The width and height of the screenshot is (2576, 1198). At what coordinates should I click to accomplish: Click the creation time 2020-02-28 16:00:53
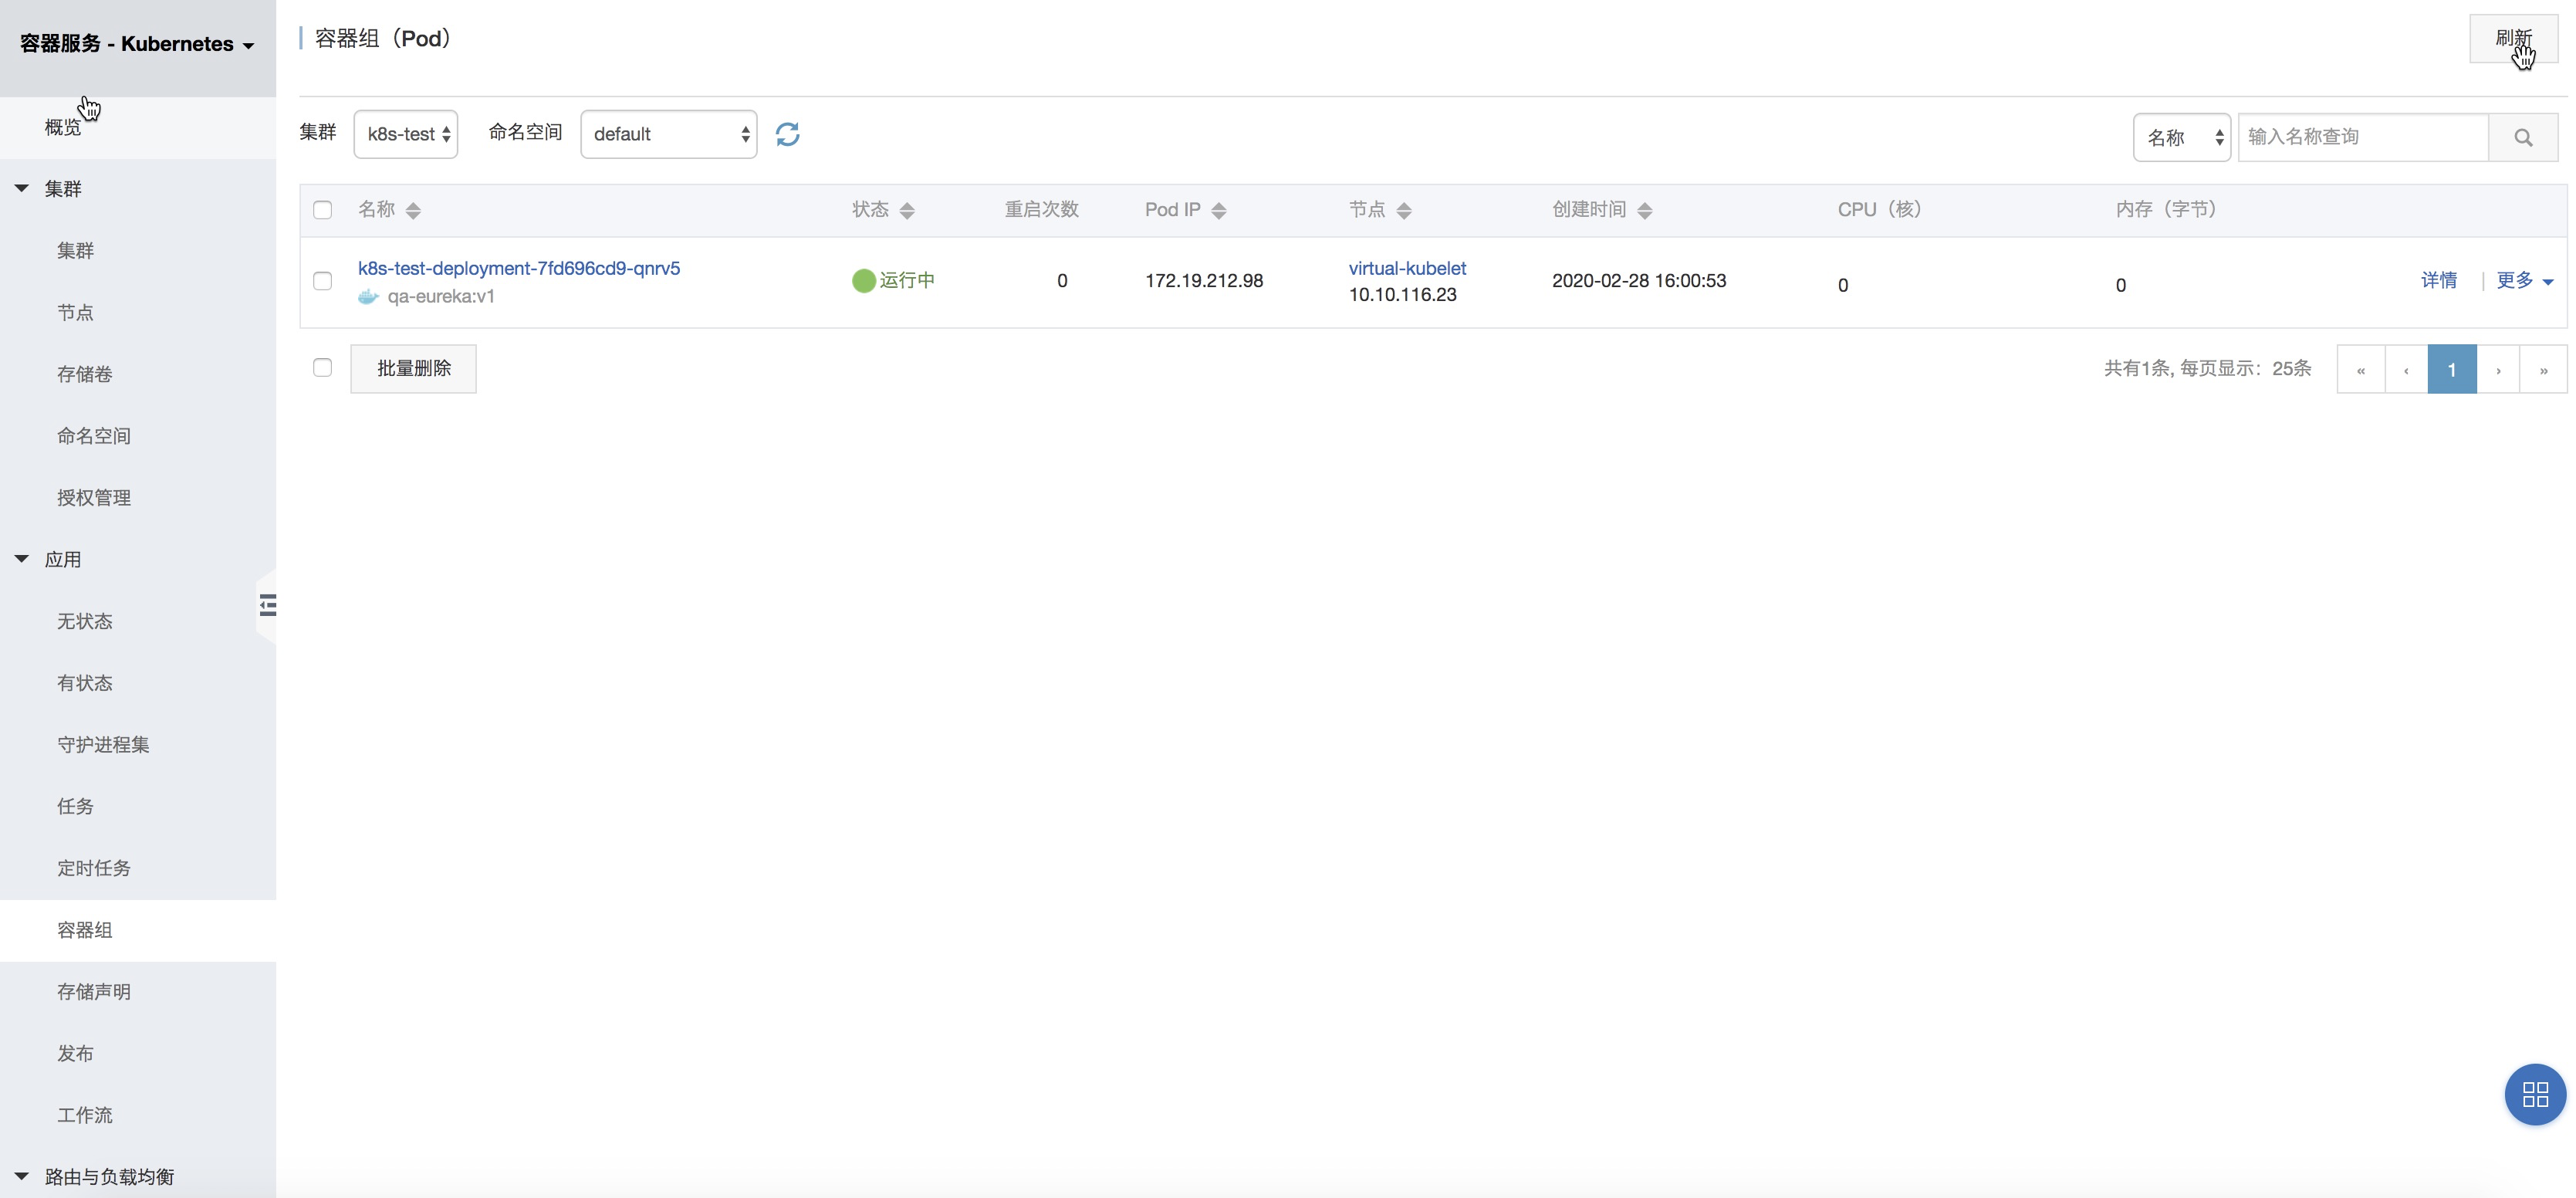point(1639,281)
